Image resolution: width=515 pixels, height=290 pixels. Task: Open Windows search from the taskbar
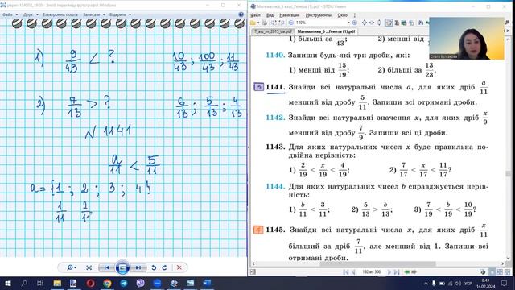(x=24, y=283)
